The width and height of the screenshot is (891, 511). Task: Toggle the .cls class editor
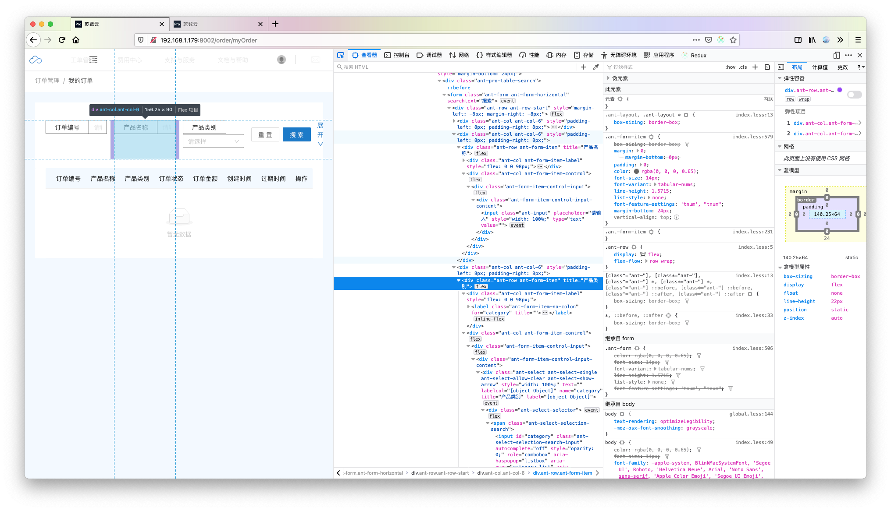pos(743,67)
